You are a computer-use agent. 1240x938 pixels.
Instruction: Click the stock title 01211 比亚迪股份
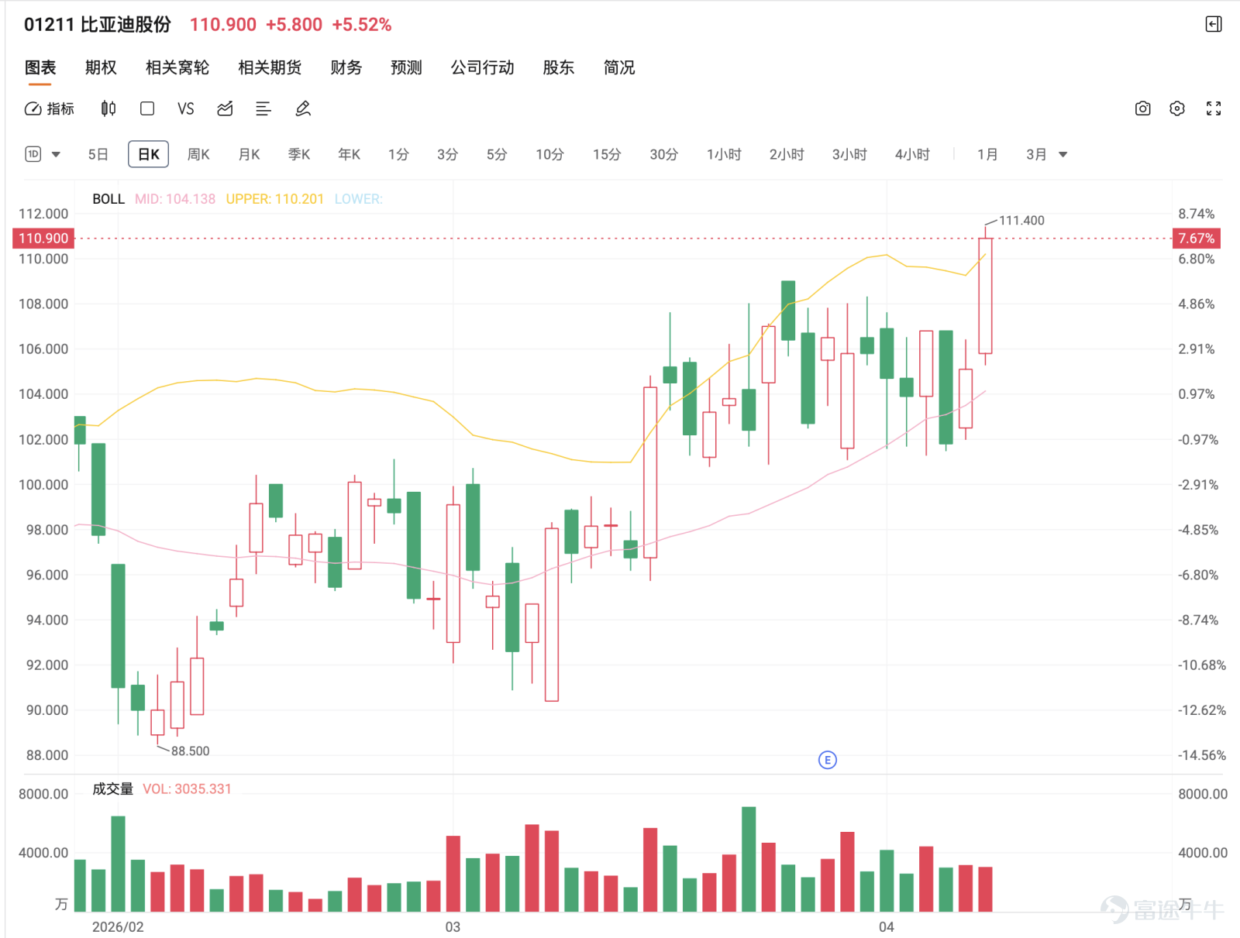coord(98,24)
